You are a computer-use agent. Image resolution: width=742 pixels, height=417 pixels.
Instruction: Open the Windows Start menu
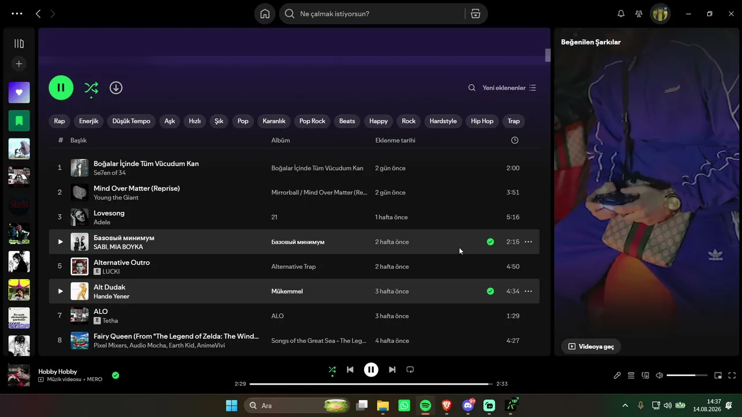pyautogui.click(x=231, y=405)
